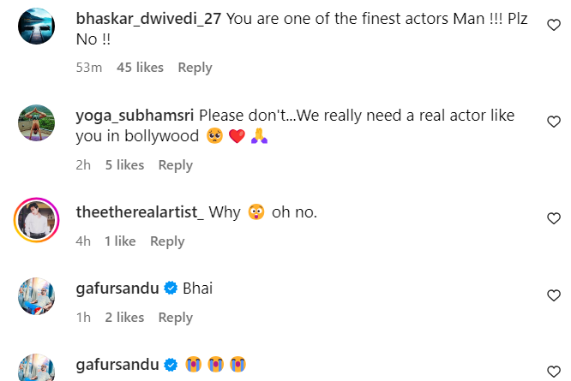Show who gave 5 likes
This screenshot has height=381, width=571.
(x=124, y=165)
